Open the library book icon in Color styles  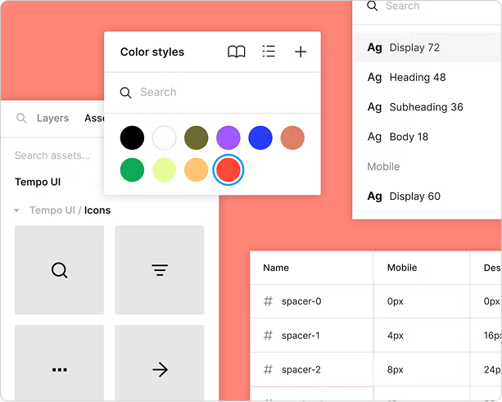tap(237, 52)
